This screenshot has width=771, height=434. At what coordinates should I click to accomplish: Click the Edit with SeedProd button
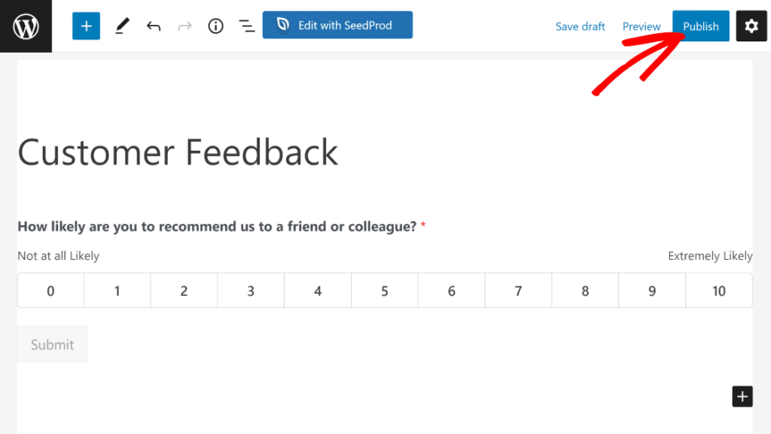click(337, 25)
